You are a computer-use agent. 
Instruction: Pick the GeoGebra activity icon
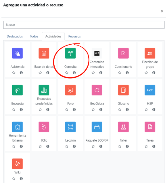tap(97, 90)
